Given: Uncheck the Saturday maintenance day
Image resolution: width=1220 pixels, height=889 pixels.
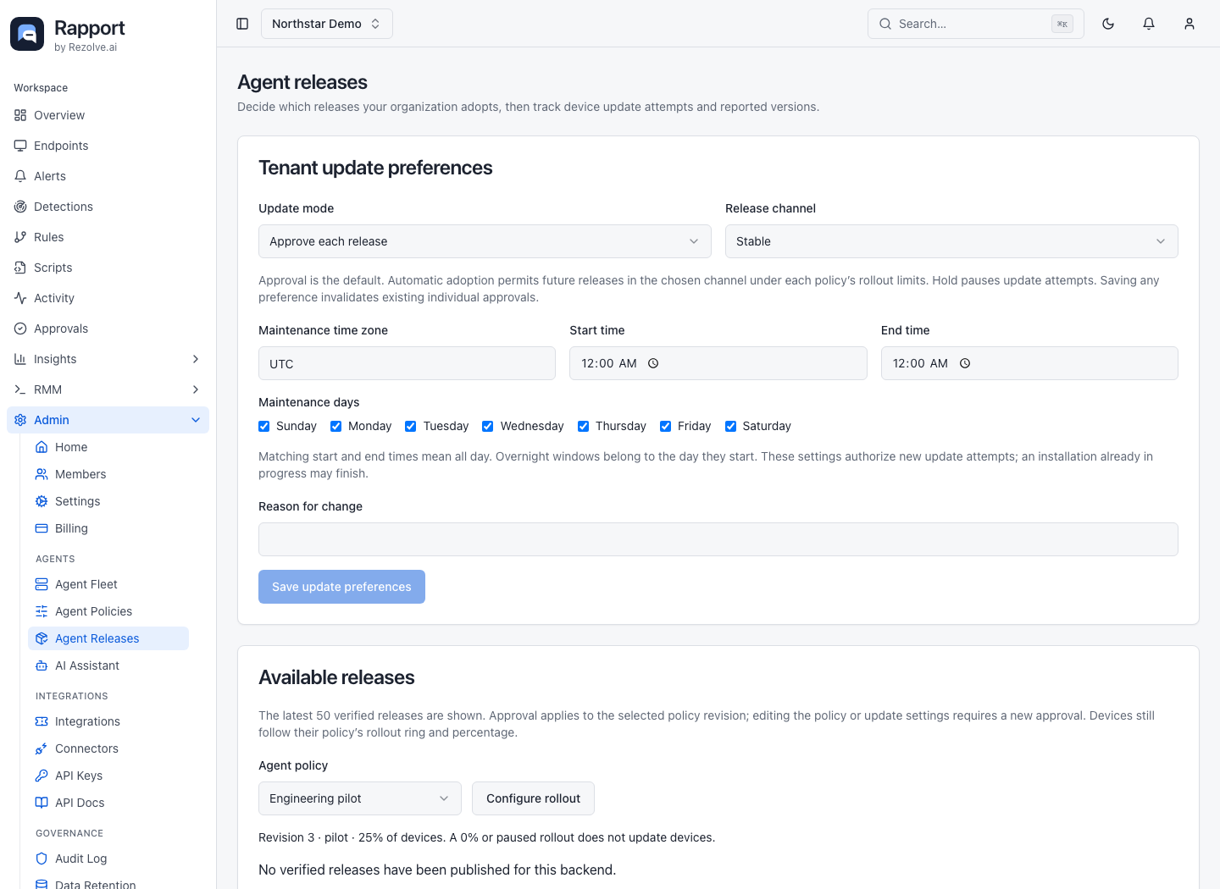Looking at the screenshot, I should tap(731, 426).
